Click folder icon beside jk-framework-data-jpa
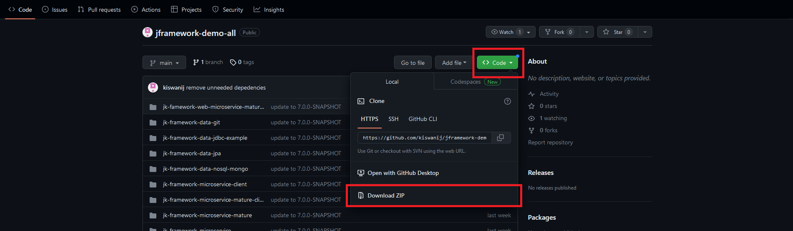Viewport: 793px width, 231px height. (153, 154)
